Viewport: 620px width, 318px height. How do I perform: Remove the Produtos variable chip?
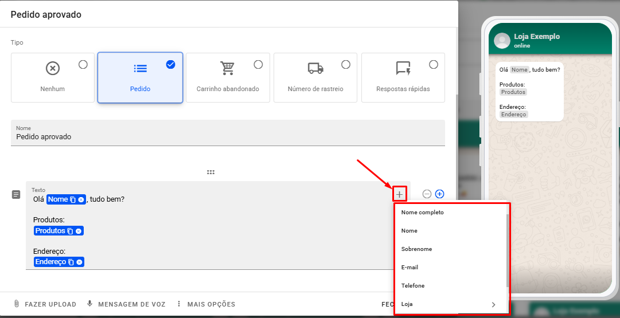[79, 231]
